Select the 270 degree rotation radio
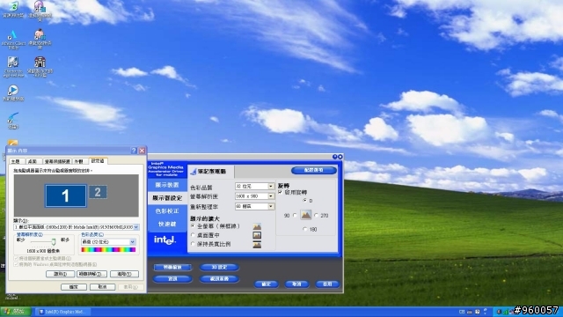Image resolution: width=563 pixels, height=317 pixels. [x=316, y=215]
